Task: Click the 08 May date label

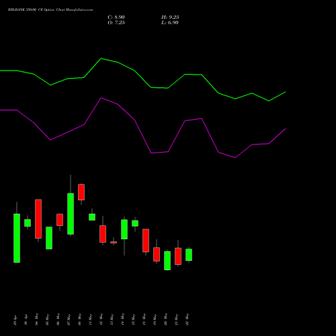Action: (79, 319)
